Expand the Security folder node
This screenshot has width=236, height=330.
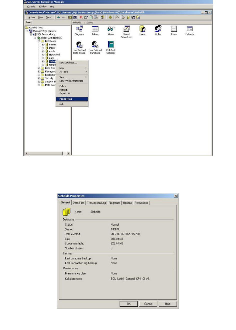(x=39, y=78)
